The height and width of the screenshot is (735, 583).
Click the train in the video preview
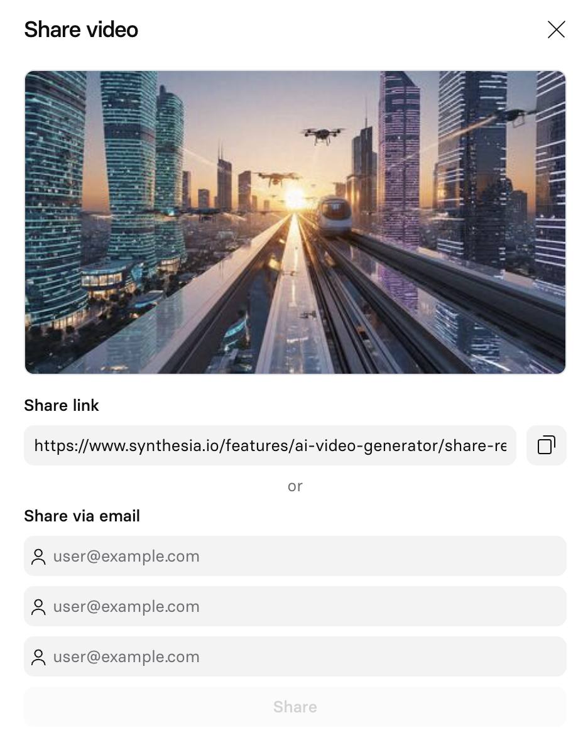(x=334, y=215)
